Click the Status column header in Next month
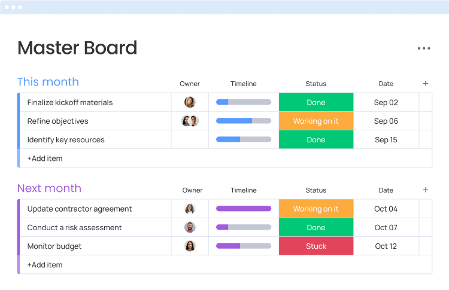The width and height of the screenshot is (449, 290). click(315, 190)
